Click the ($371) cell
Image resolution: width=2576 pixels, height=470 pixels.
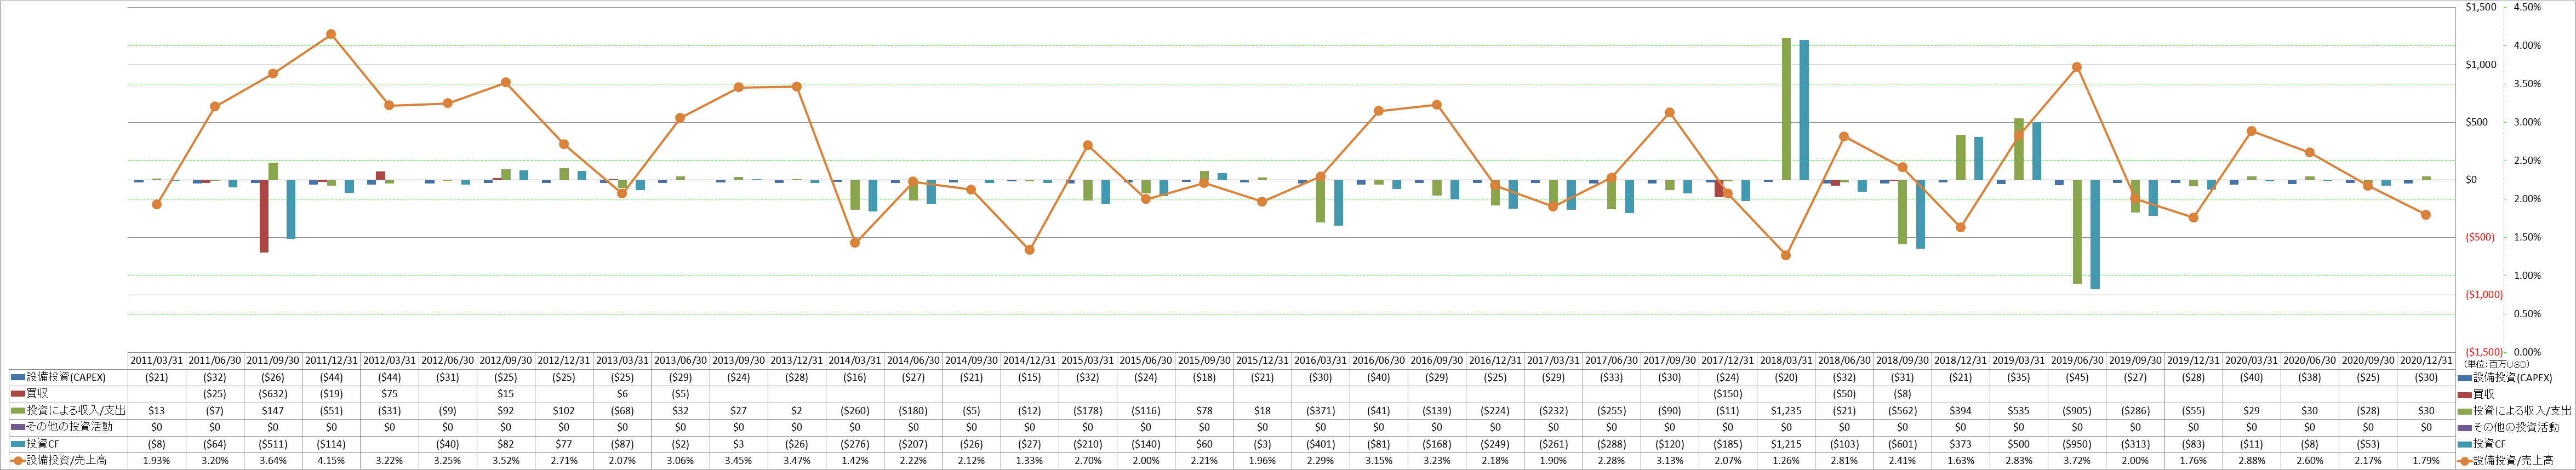coord(1321,411)
